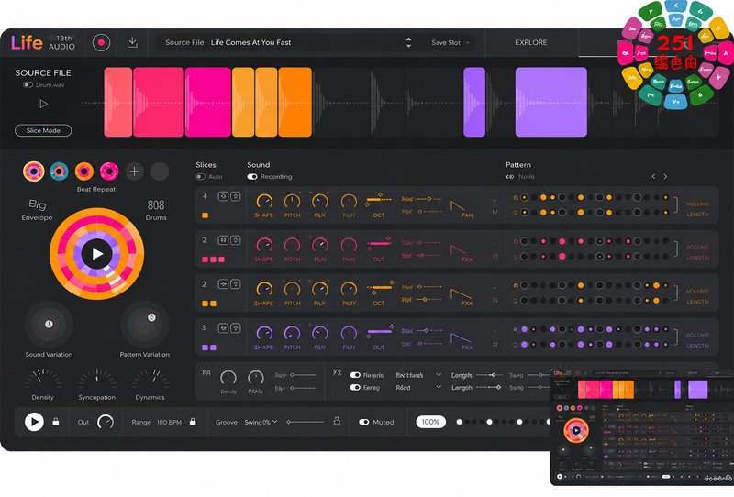Click the Range 100 BPM value
This screenshot has height=497, width=734.
click(x=169, y=422)
